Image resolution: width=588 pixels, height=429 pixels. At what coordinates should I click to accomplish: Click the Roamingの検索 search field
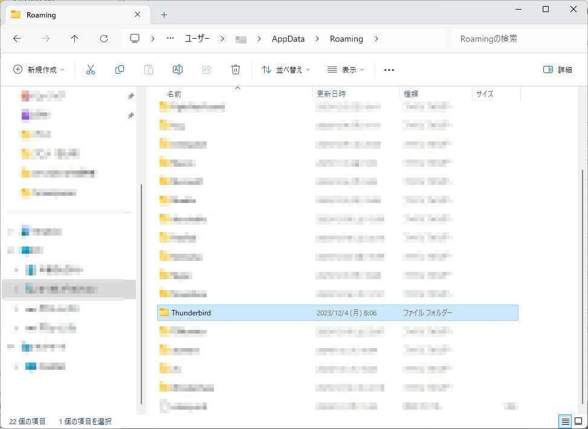pyautogui.click(x=514, y=39)
